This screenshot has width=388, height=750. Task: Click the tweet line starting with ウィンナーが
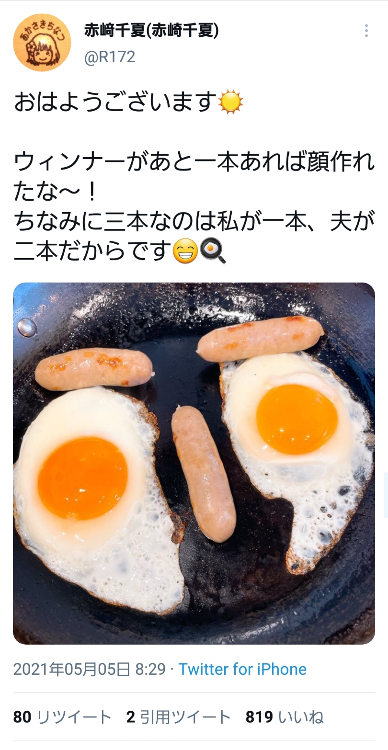point(194,163)
